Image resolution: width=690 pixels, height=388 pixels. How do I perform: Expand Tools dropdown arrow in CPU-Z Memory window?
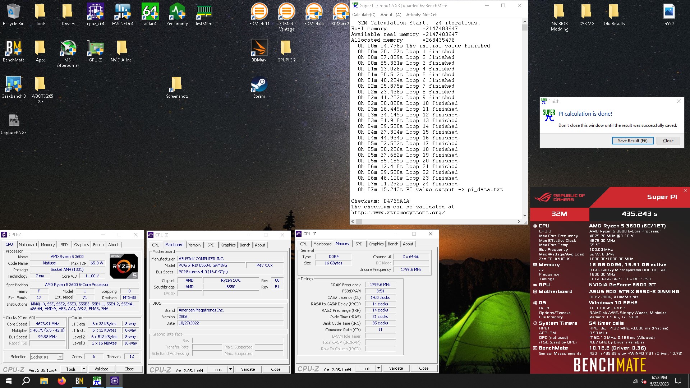pos(378,368)
